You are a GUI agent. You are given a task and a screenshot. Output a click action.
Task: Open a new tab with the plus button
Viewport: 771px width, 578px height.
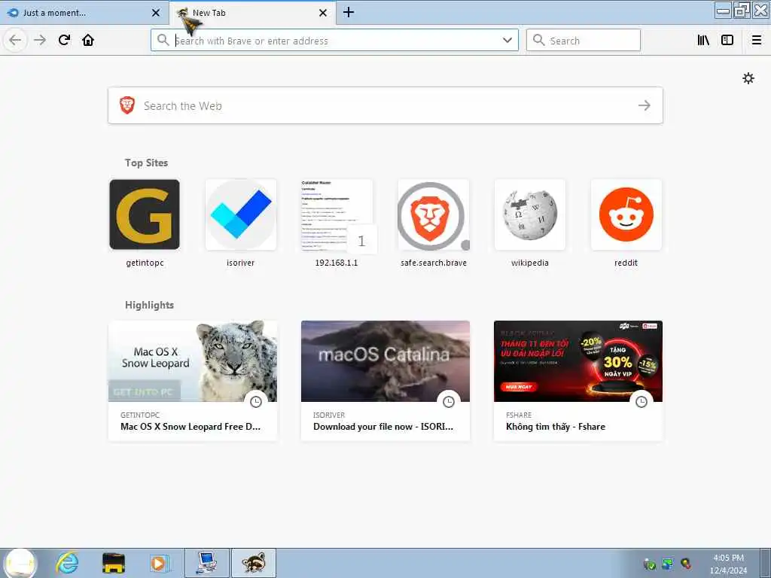[x=348, y=12]
